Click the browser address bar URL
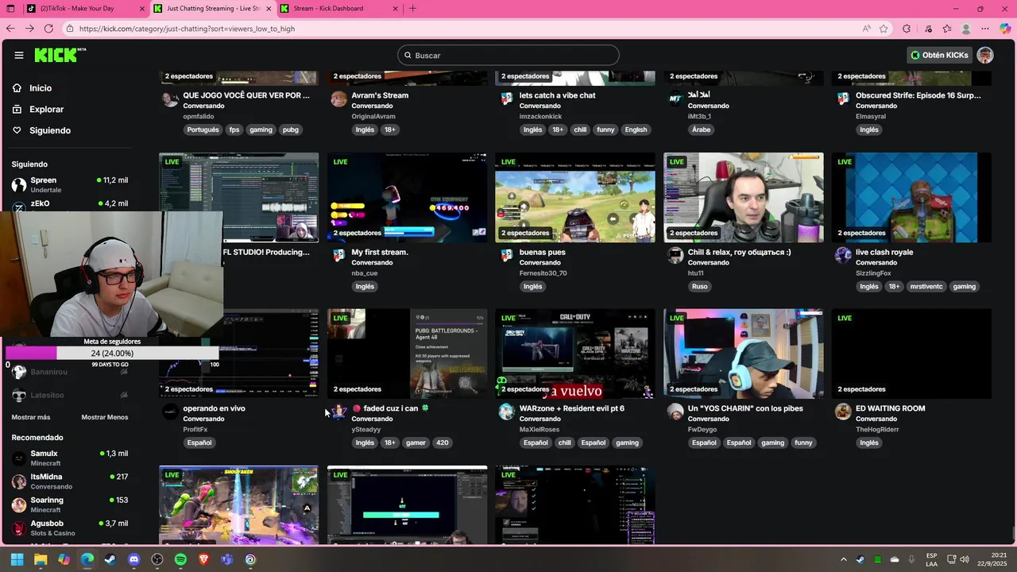Viewport: 1017px width, 572px height. coord(187,29)
